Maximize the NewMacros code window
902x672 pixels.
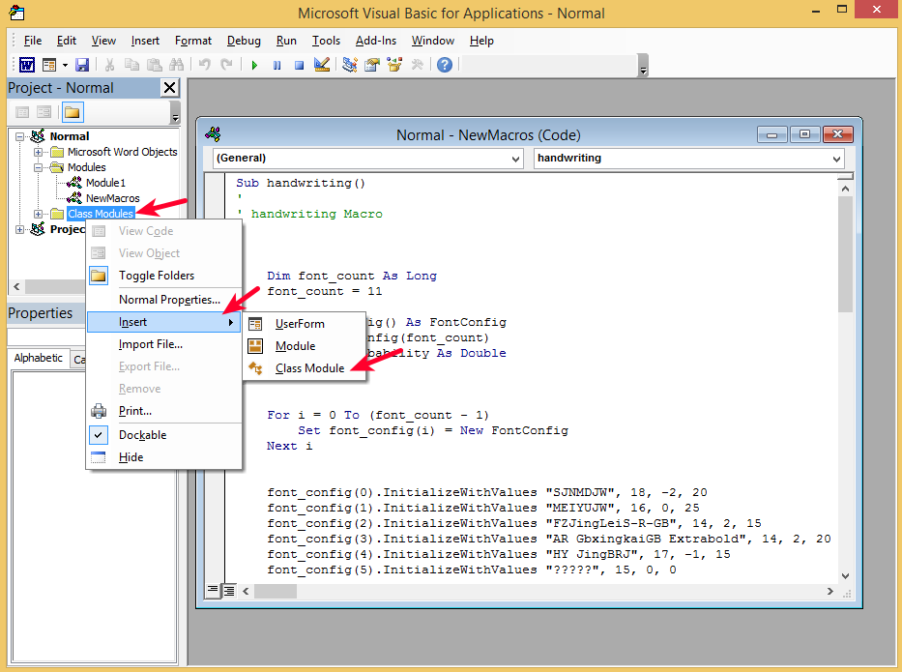tap(804, 134)
